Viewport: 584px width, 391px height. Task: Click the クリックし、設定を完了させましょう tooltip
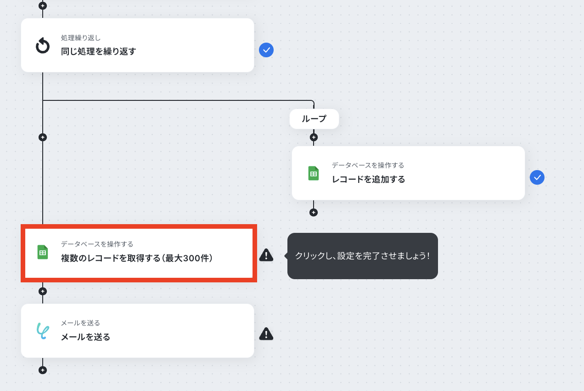click(363, 256)
